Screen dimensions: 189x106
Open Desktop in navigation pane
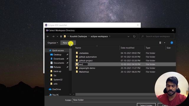57,54
